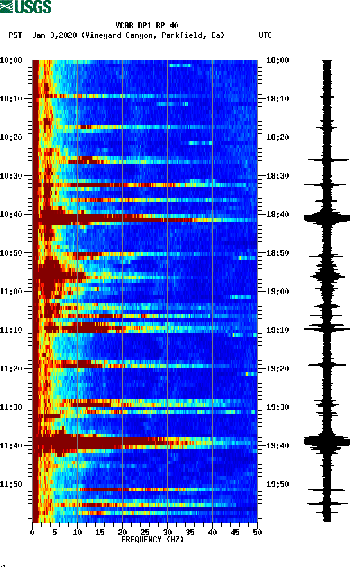This screenshot has width=355, height=573.
Task: Click the seismogram burst at 19:40 UTC
Action: (327, 442)
